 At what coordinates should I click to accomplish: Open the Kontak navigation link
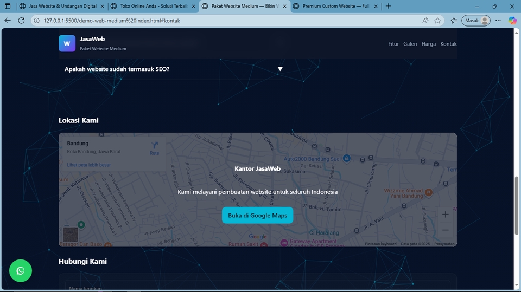point(449,44)
